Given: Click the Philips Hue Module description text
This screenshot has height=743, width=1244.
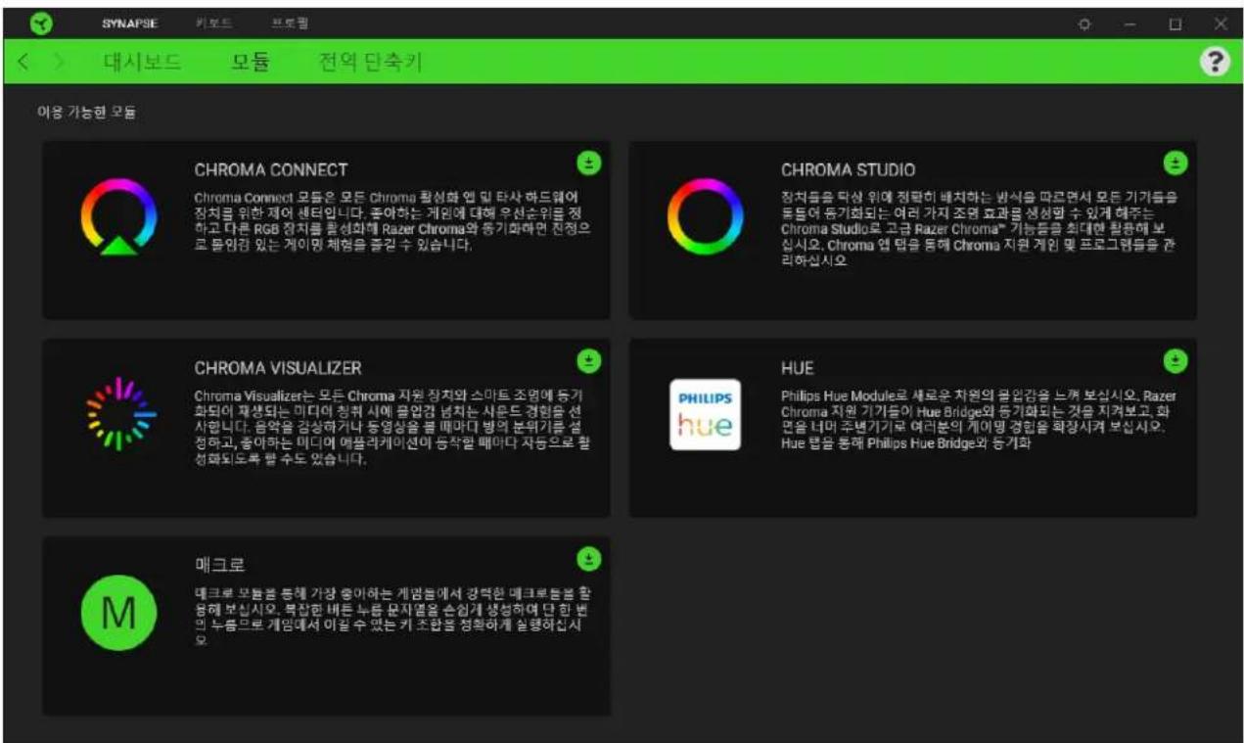Looking at the screenshot, I should point(980,420).
